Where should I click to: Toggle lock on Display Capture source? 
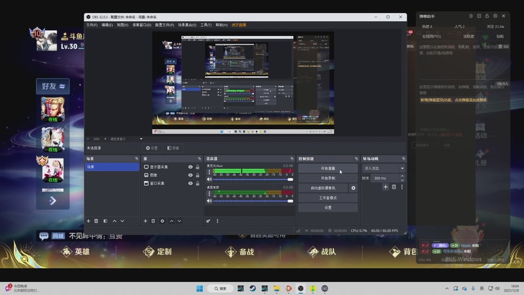(198, 167)
